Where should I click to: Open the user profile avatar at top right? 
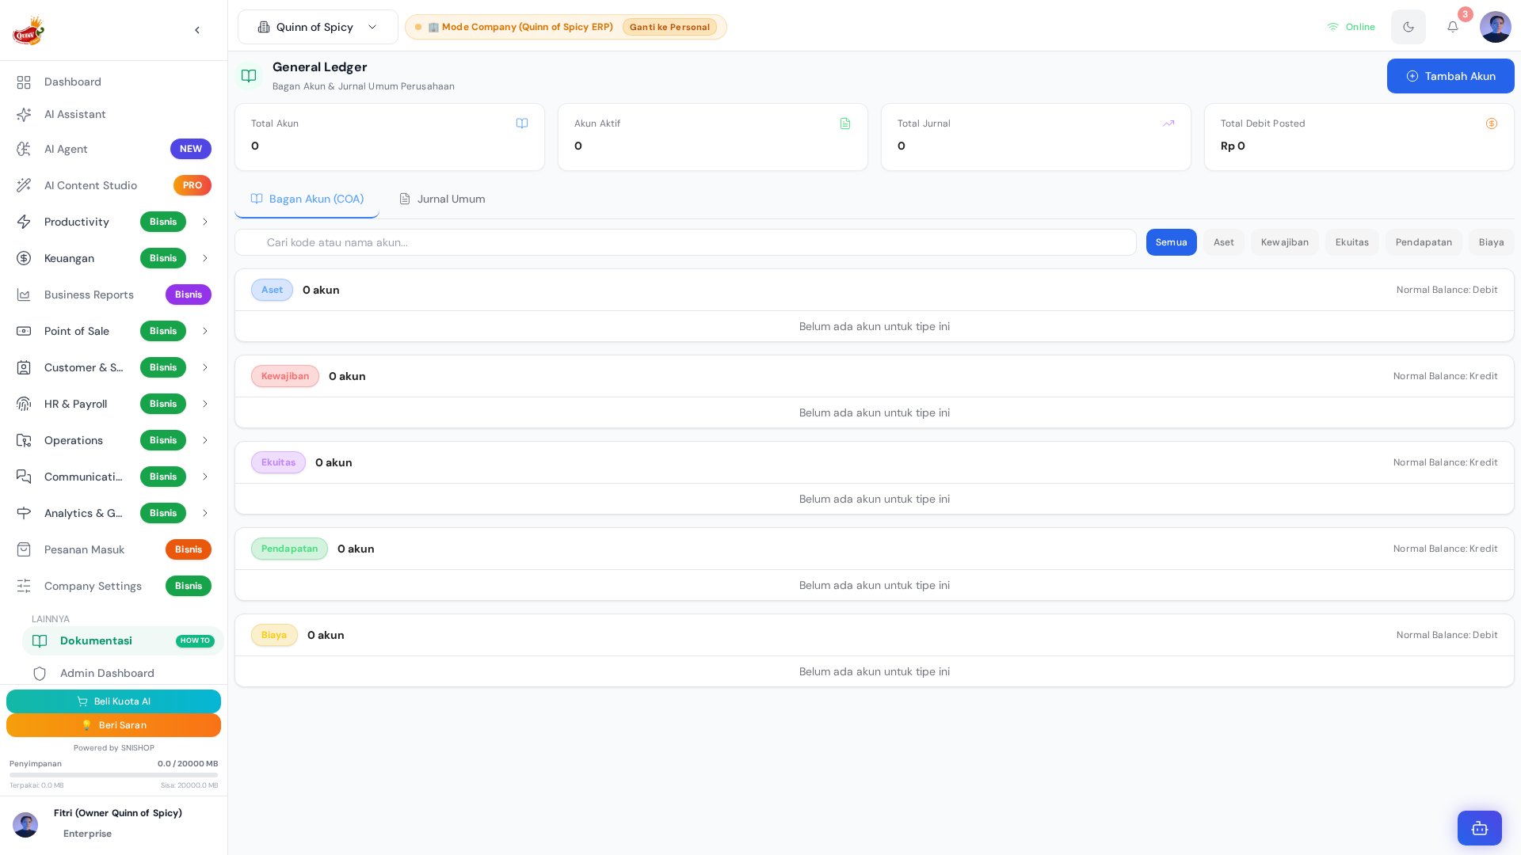1496,27
